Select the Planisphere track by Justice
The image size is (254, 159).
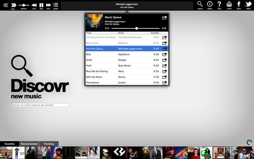click(x=127, y=83)
